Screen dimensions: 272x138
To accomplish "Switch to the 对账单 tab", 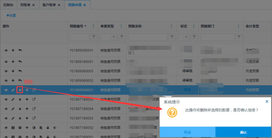I will tap(25, 5).
